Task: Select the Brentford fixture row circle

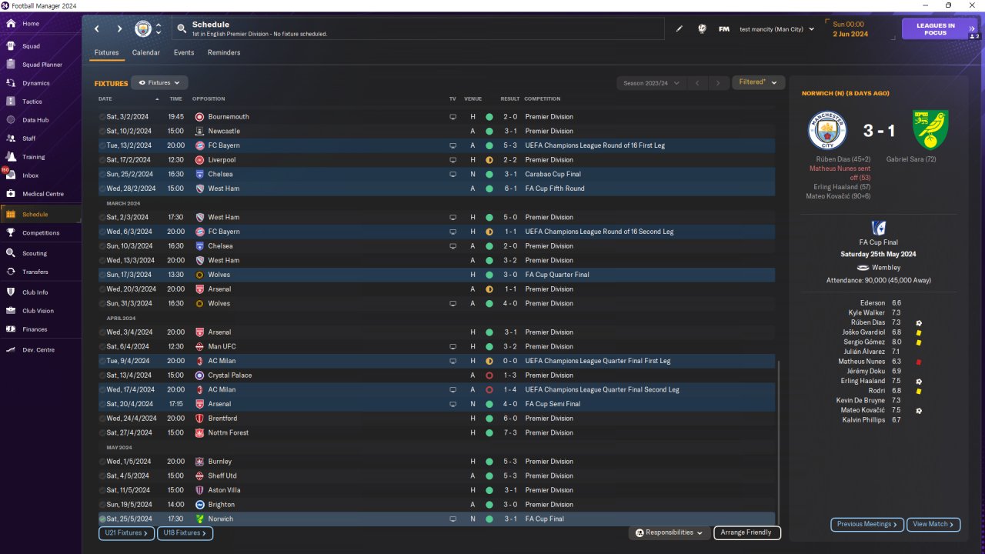Action: pyautogui.click(x=102, y=419)
